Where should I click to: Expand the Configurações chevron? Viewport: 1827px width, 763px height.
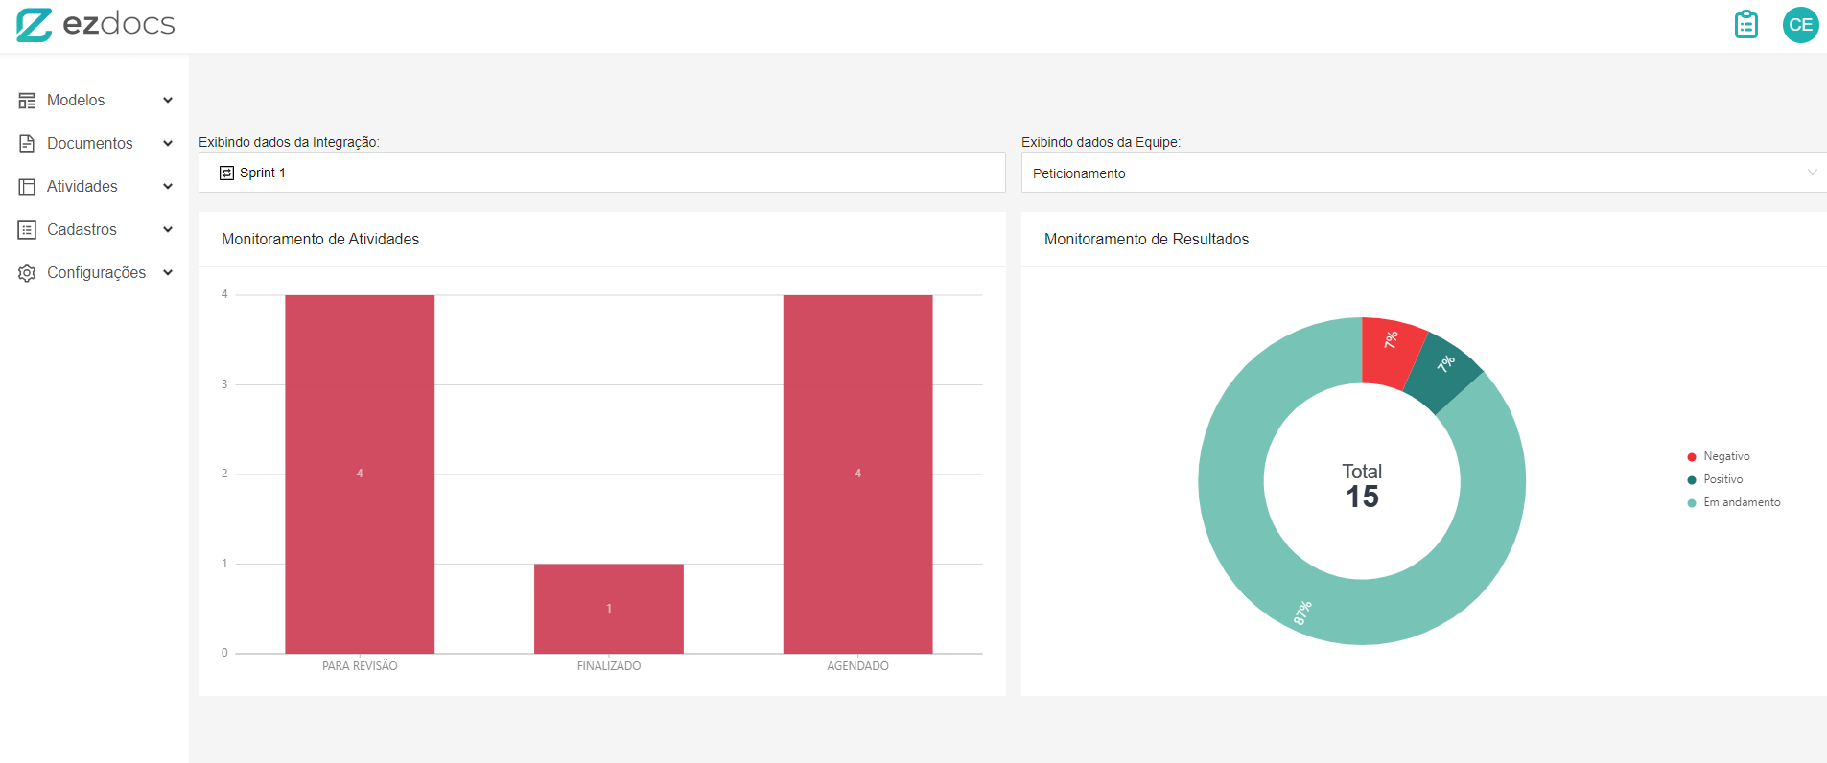point(168,273)
